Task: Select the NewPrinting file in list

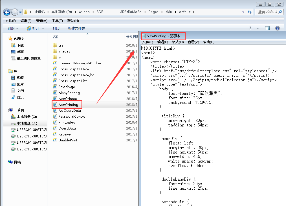Action: [x=68, y=105]
